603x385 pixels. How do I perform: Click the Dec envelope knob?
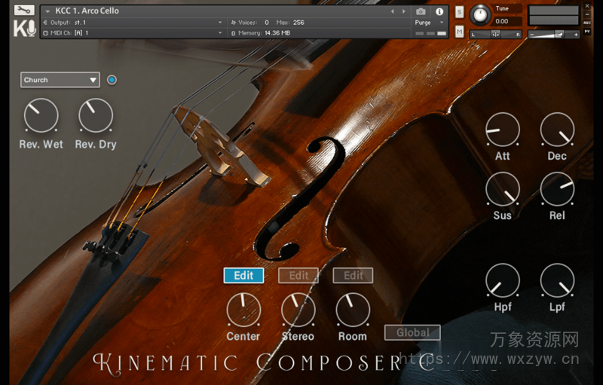tap(557, 130)
